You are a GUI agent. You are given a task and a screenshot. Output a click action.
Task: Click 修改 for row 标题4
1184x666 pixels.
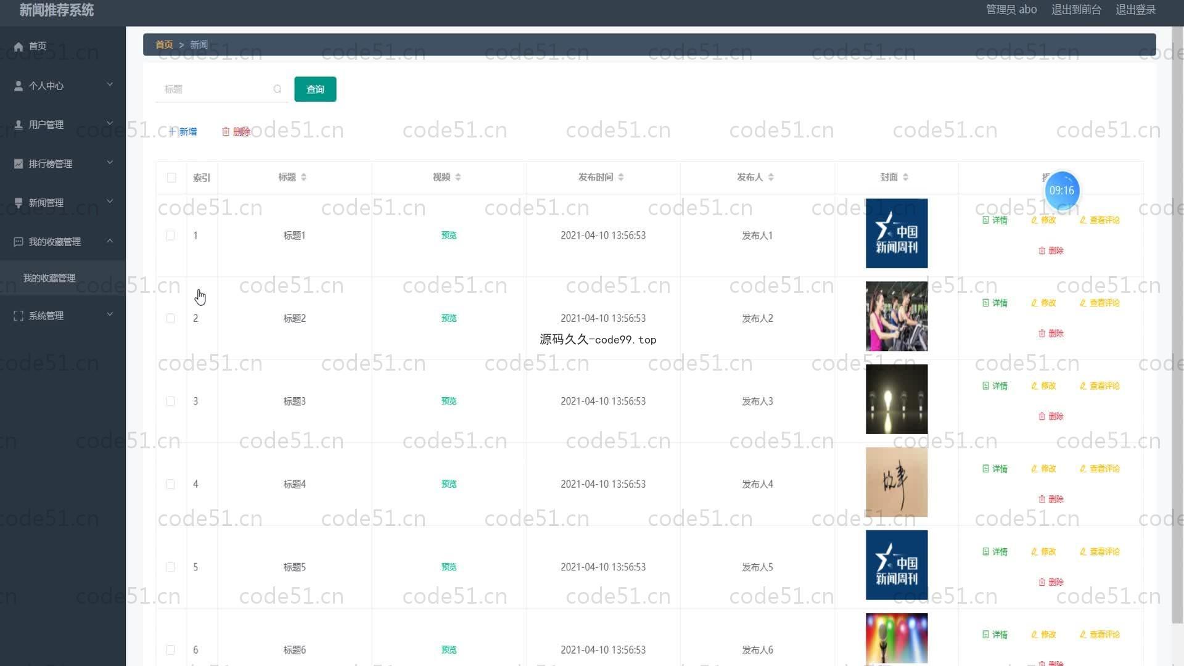[x=1043, y=469]
